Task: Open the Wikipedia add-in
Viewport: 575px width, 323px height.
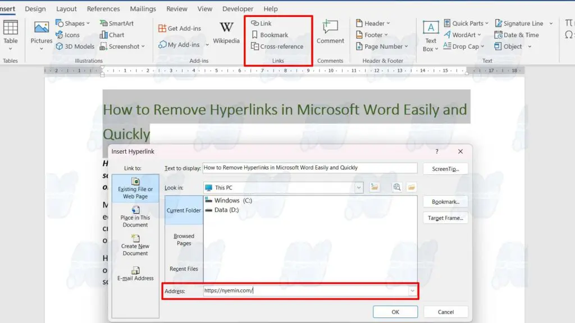Action: (226, 33)
